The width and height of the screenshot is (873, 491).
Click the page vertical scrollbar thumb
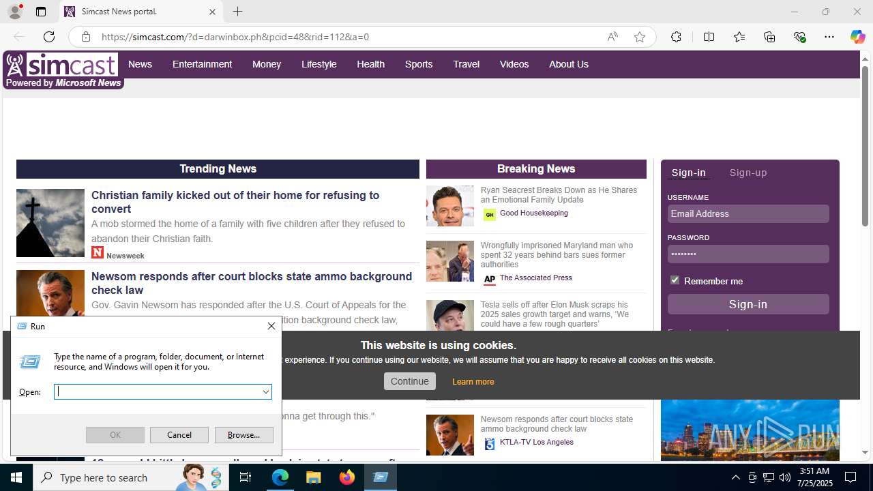pos(865,146)
